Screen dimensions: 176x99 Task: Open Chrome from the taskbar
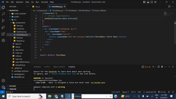point(56,96)
